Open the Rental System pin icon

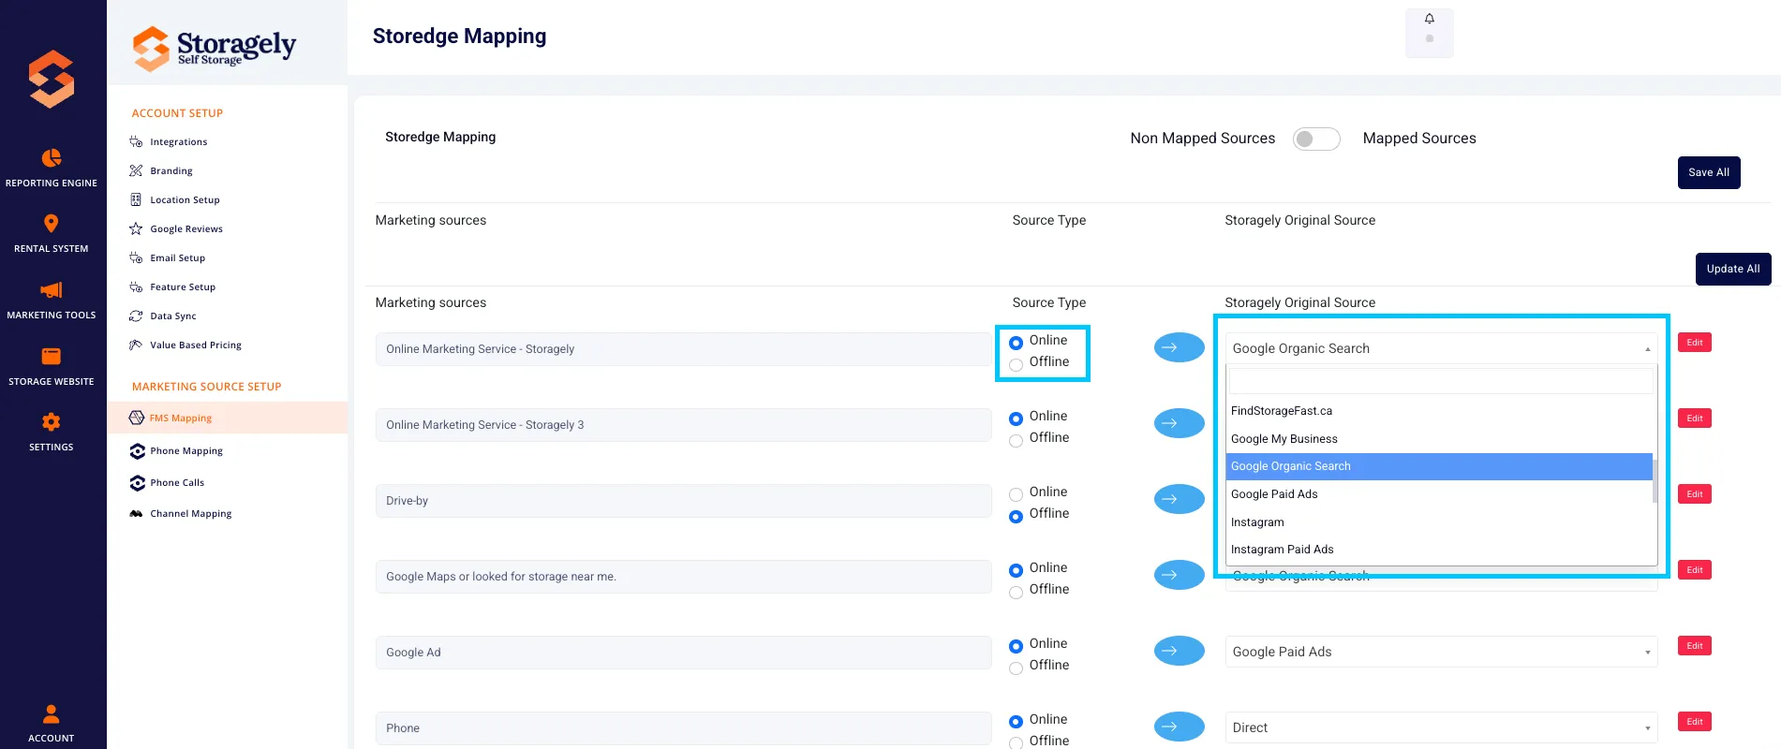coord(52,223)
